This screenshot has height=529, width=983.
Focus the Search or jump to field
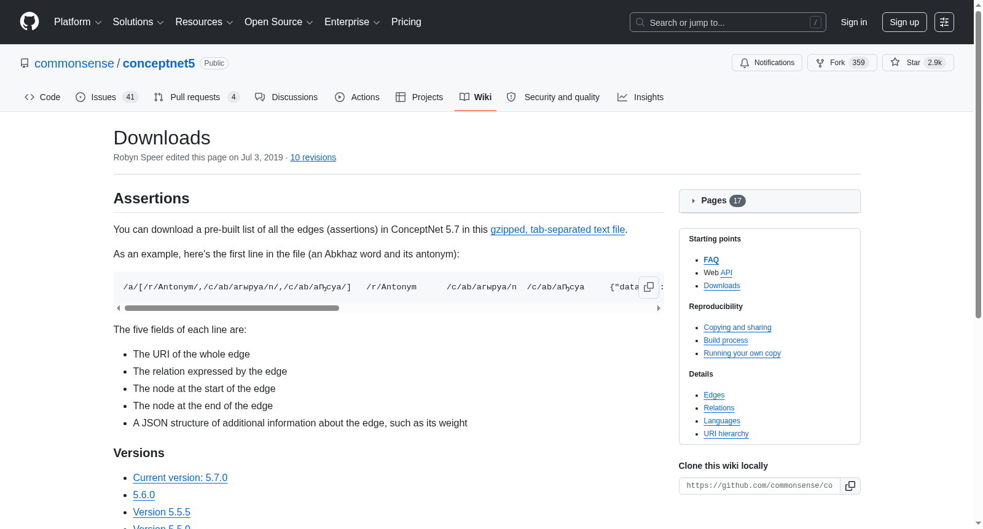click(728, 22)
